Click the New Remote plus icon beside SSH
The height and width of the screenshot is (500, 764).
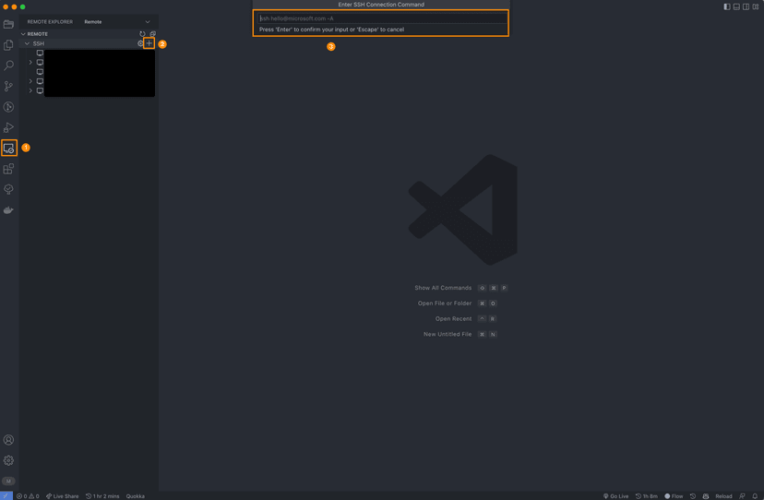tap(149, 43)
